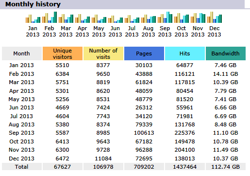Click the Total row label

pos(21,167)
